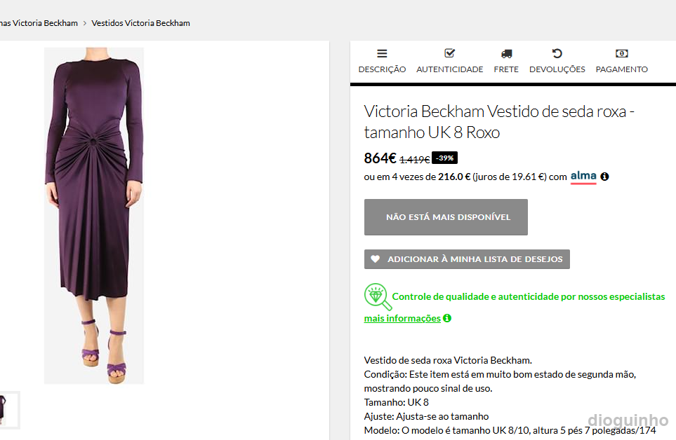
Task: Open the Devoluções tab label
Action: point(557,69)
